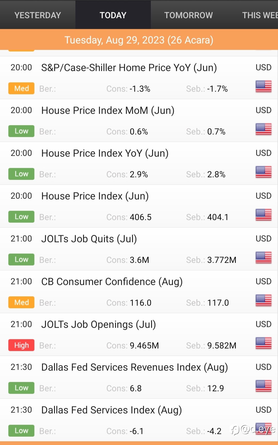Open the TOMORROW tab
Screen dimensions: 278x445
(188, 15)
